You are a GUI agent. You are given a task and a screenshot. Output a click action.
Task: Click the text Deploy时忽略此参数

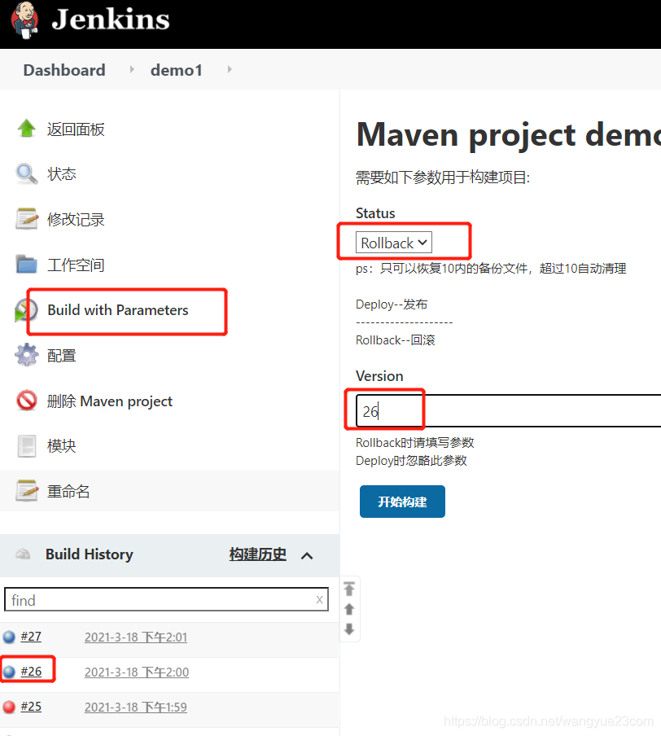tap(411, 461)
